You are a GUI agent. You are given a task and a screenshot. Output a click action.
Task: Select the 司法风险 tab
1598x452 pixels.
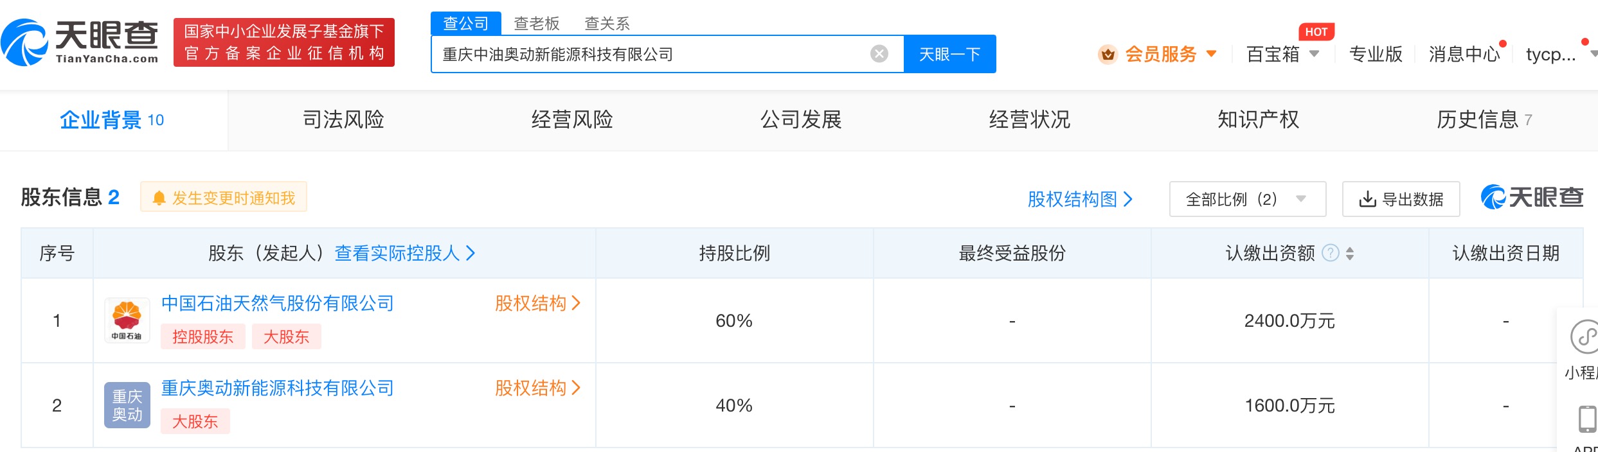343,120
